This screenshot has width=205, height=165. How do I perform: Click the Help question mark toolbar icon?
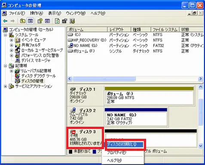(x=40, y=21)
